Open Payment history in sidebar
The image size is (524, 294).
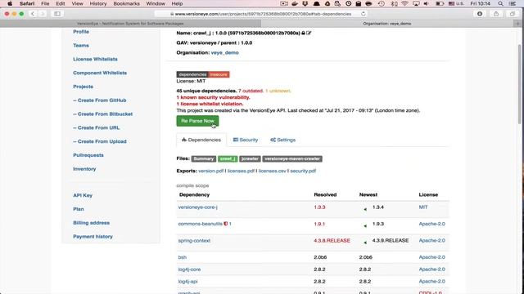click(x=93, y=236)
